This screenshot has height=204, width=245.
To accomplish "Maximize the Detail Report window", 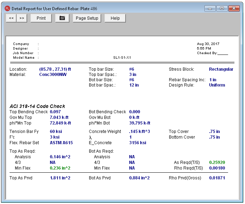I will coord(222,8).
